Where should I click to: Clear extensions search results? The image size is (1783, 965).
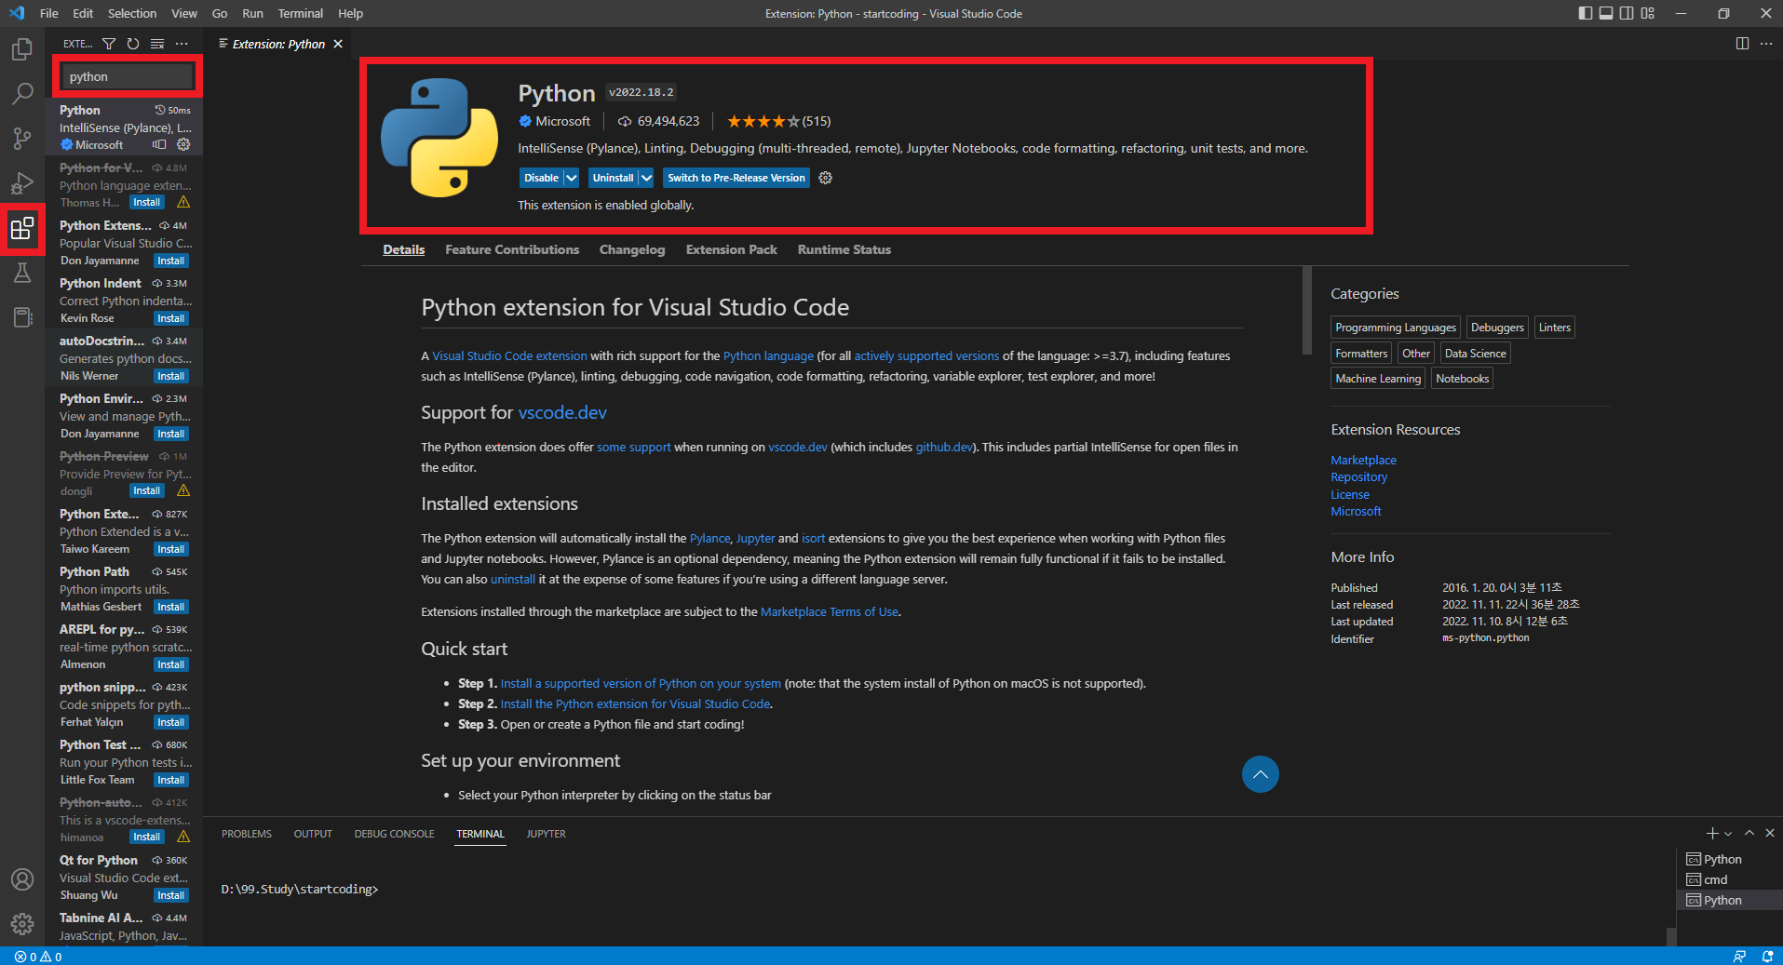click(x=157, y=44)
